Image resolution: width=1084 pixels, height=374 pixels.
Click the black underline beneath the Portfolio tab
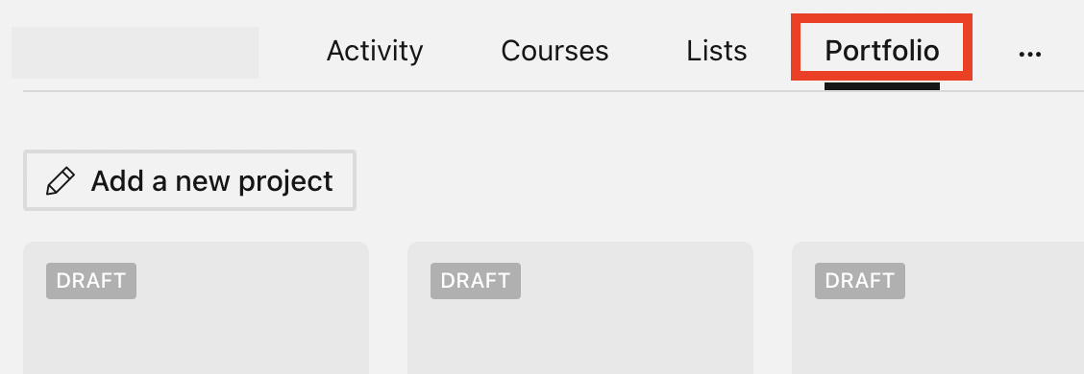[x=881, y=86]
